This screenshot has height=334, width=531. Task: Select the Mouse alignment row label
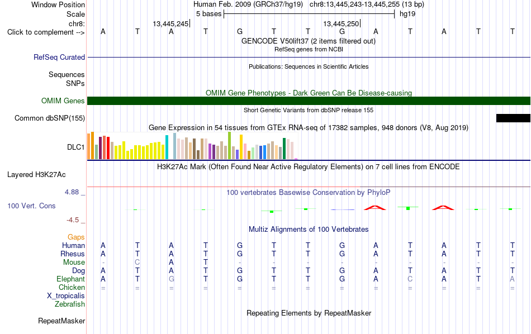click(74, 263)
